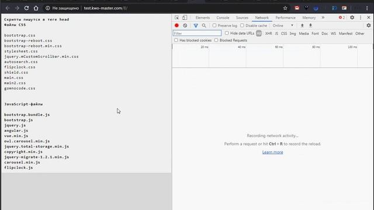
Task: Activate DevTools element inspector tool
Action: point(176,17)
